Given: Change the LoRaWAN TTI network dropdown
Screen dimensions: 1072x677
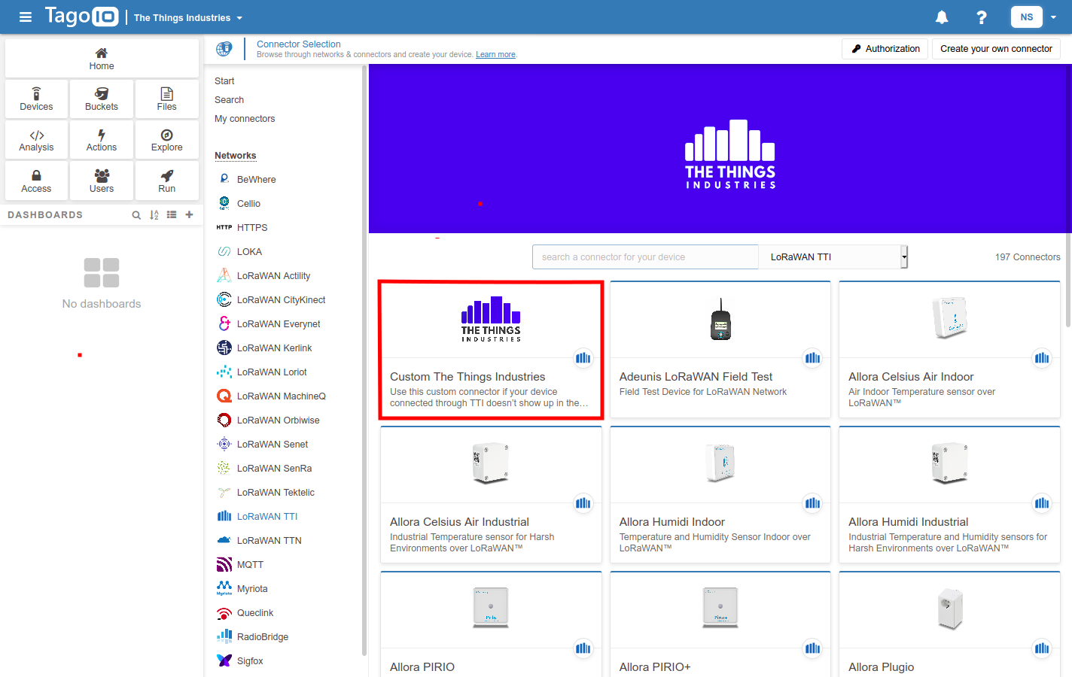Looking at the screenshot, I should [x=833, y=257].
